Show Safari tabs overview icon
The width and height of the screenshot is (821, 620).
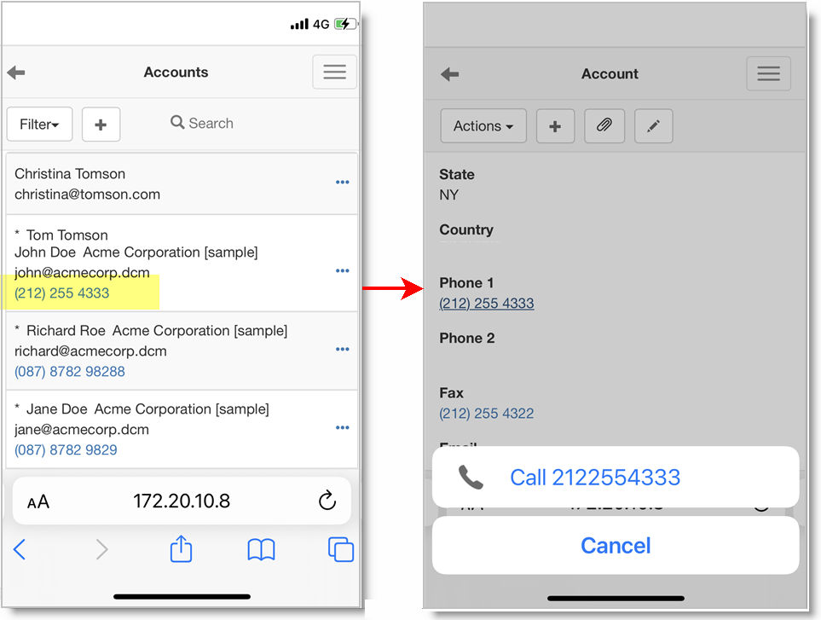(x=340, y=550)
